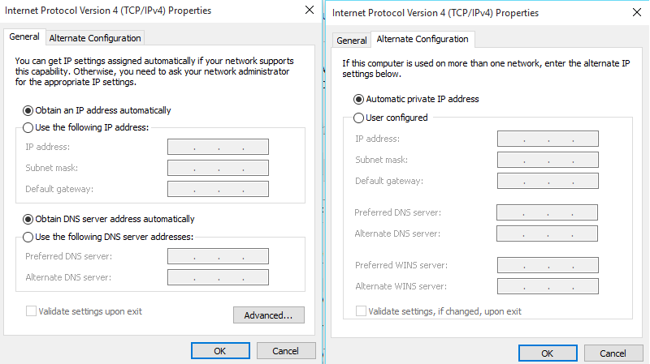The height and width of the screenshot is (364, 650).
Task: Open Alternate Configuration tab in left dialog
Action: (95, 38)
